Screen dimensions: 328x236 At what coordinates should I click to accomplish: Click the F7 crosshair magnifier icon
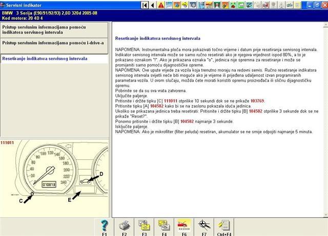pos(204,227)
